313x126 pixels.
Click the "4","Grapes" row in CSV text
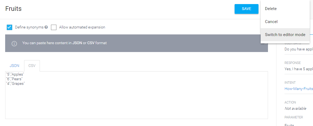click(15, 84)
